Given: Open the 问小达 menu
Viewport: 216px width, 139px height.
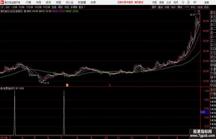Looking at the screenshot, I should click(x=70, y=2).
